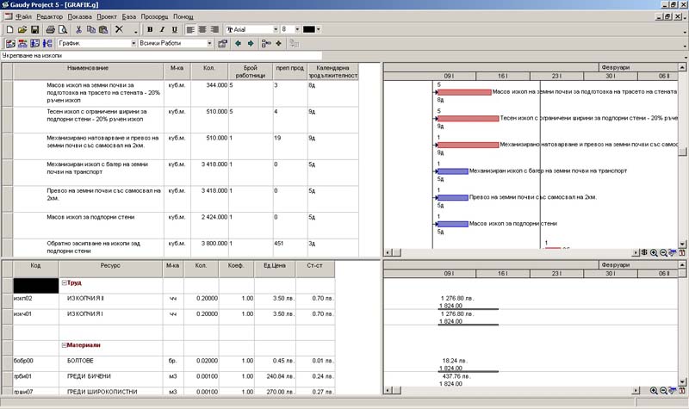Collapse the Труд resource group

(x=64, y=283)
